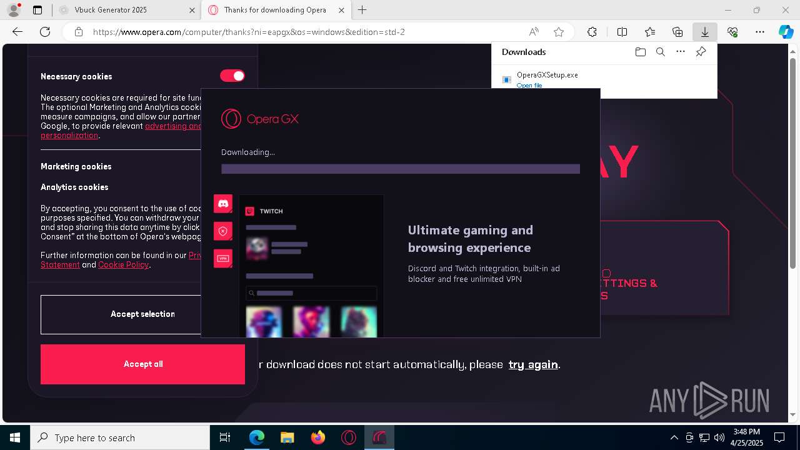The width and height of the screenshot is (800, 450).
Task: Click the Accept all button
Action: coord(142,364)
